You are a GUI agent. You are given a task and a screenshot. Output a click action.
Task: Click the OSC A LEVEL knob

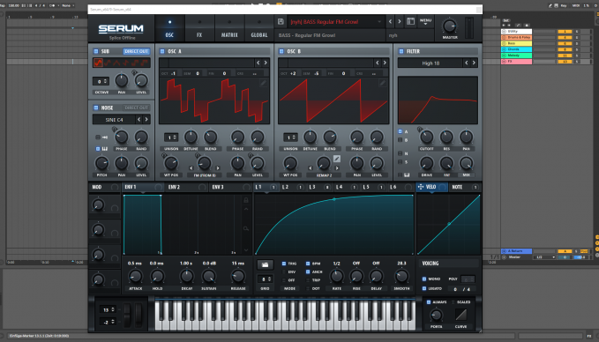257,163
